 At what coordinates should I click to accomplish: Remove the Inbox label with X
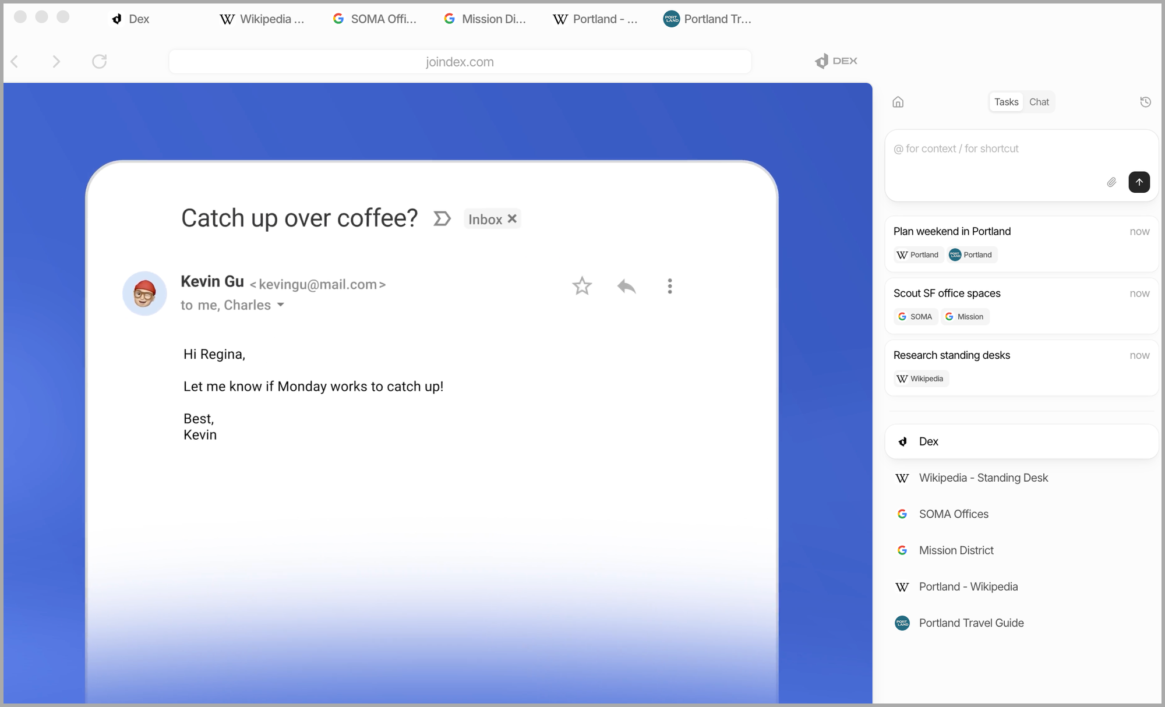coord(512,219)
